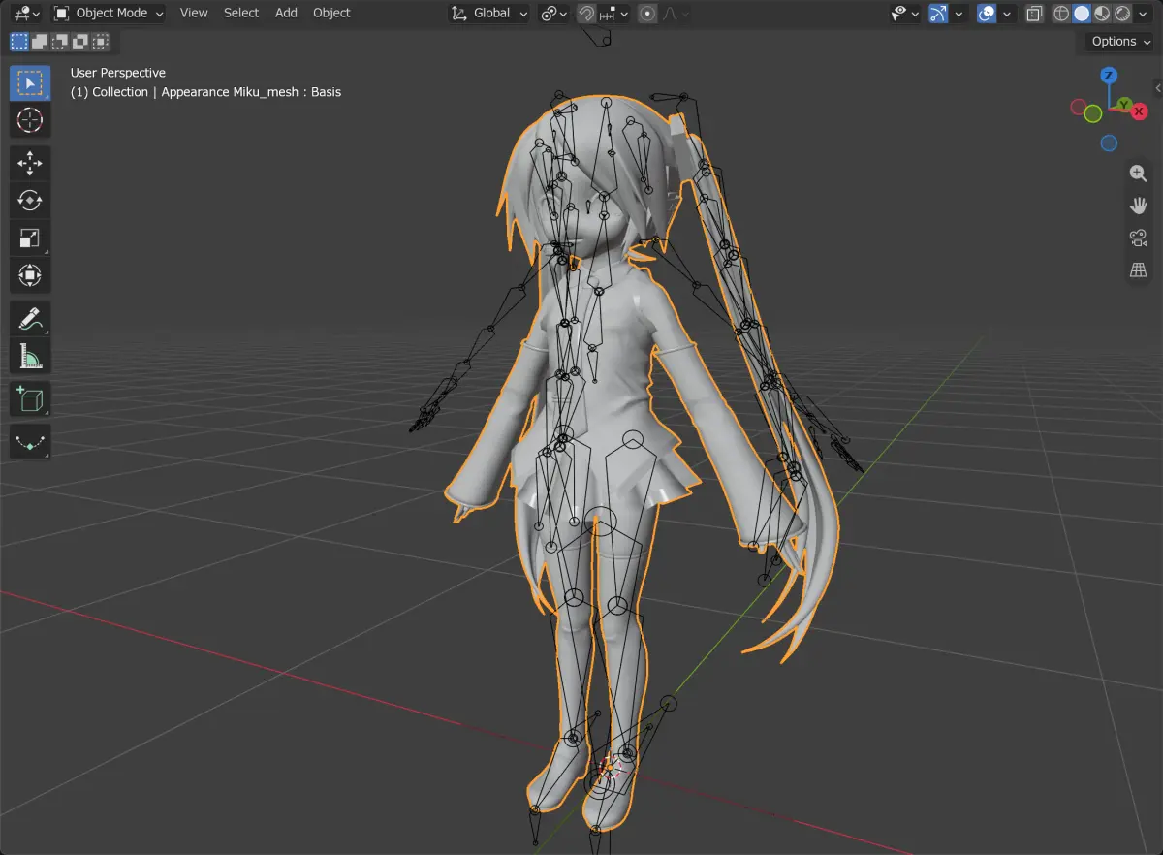
Task: Switch to wireframe shading
Action: [1061, 14]
